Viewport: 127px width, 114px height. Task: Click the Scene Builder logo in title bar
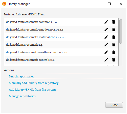4,4
